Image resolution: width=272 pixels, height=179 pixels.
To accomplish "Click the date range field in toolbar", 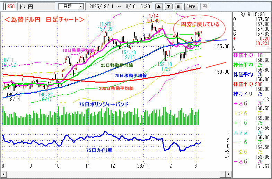I will click(119, 7).
